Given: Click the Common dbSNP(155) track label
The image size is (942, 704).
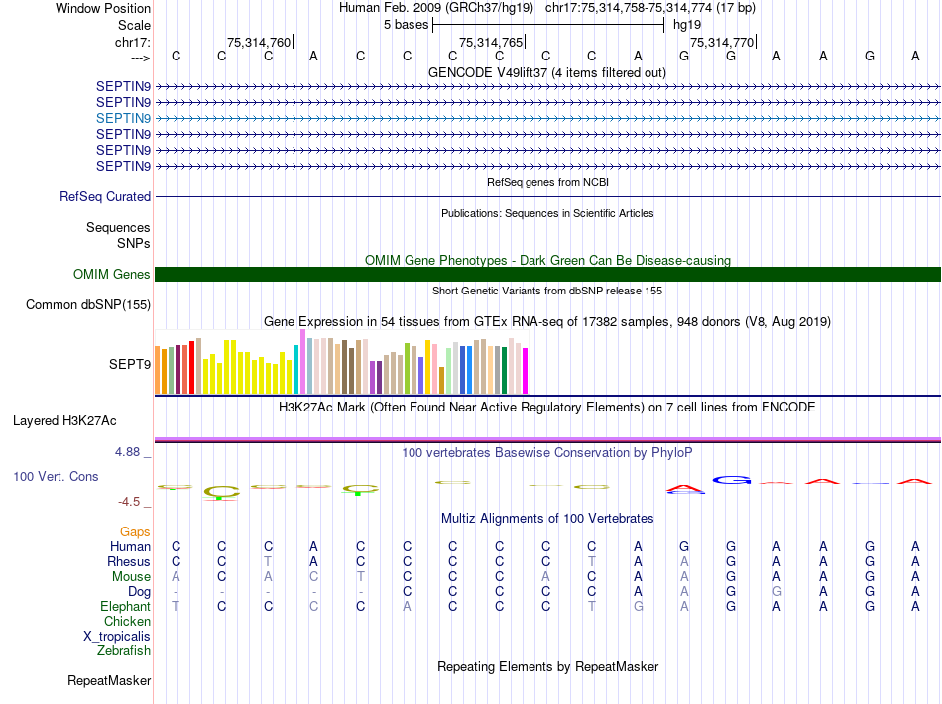Looking at the screenshot, I should (87, 305).
